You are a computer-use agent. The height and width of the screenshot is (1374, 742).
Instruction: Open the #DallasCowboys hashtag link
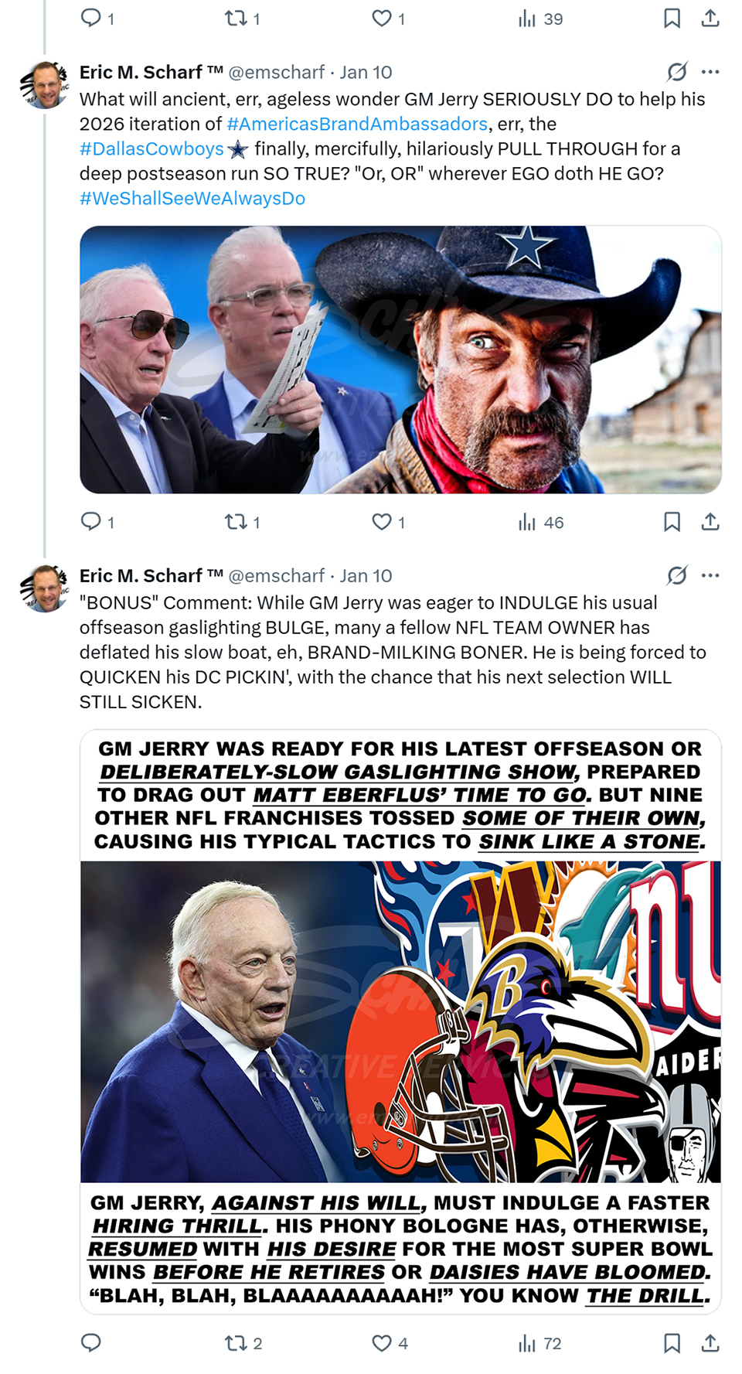151,148
